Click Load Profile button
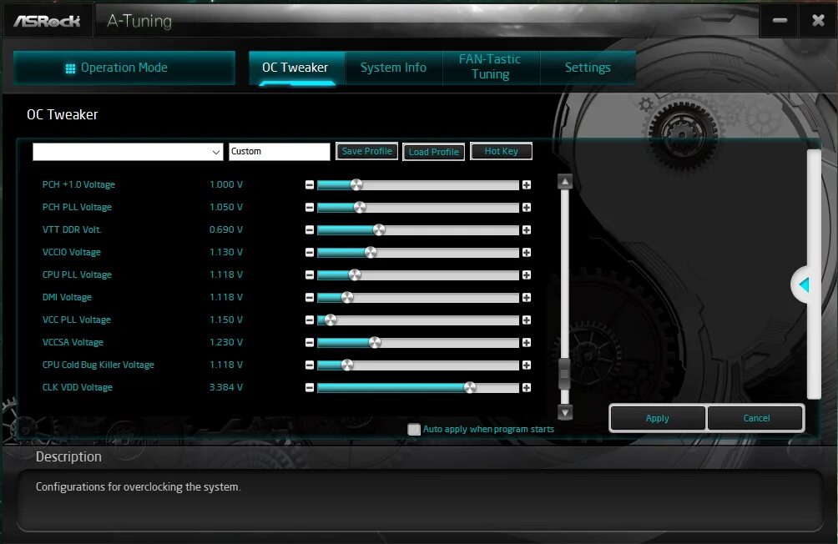Viewport: 838px width, 544px height. [433, 152]
